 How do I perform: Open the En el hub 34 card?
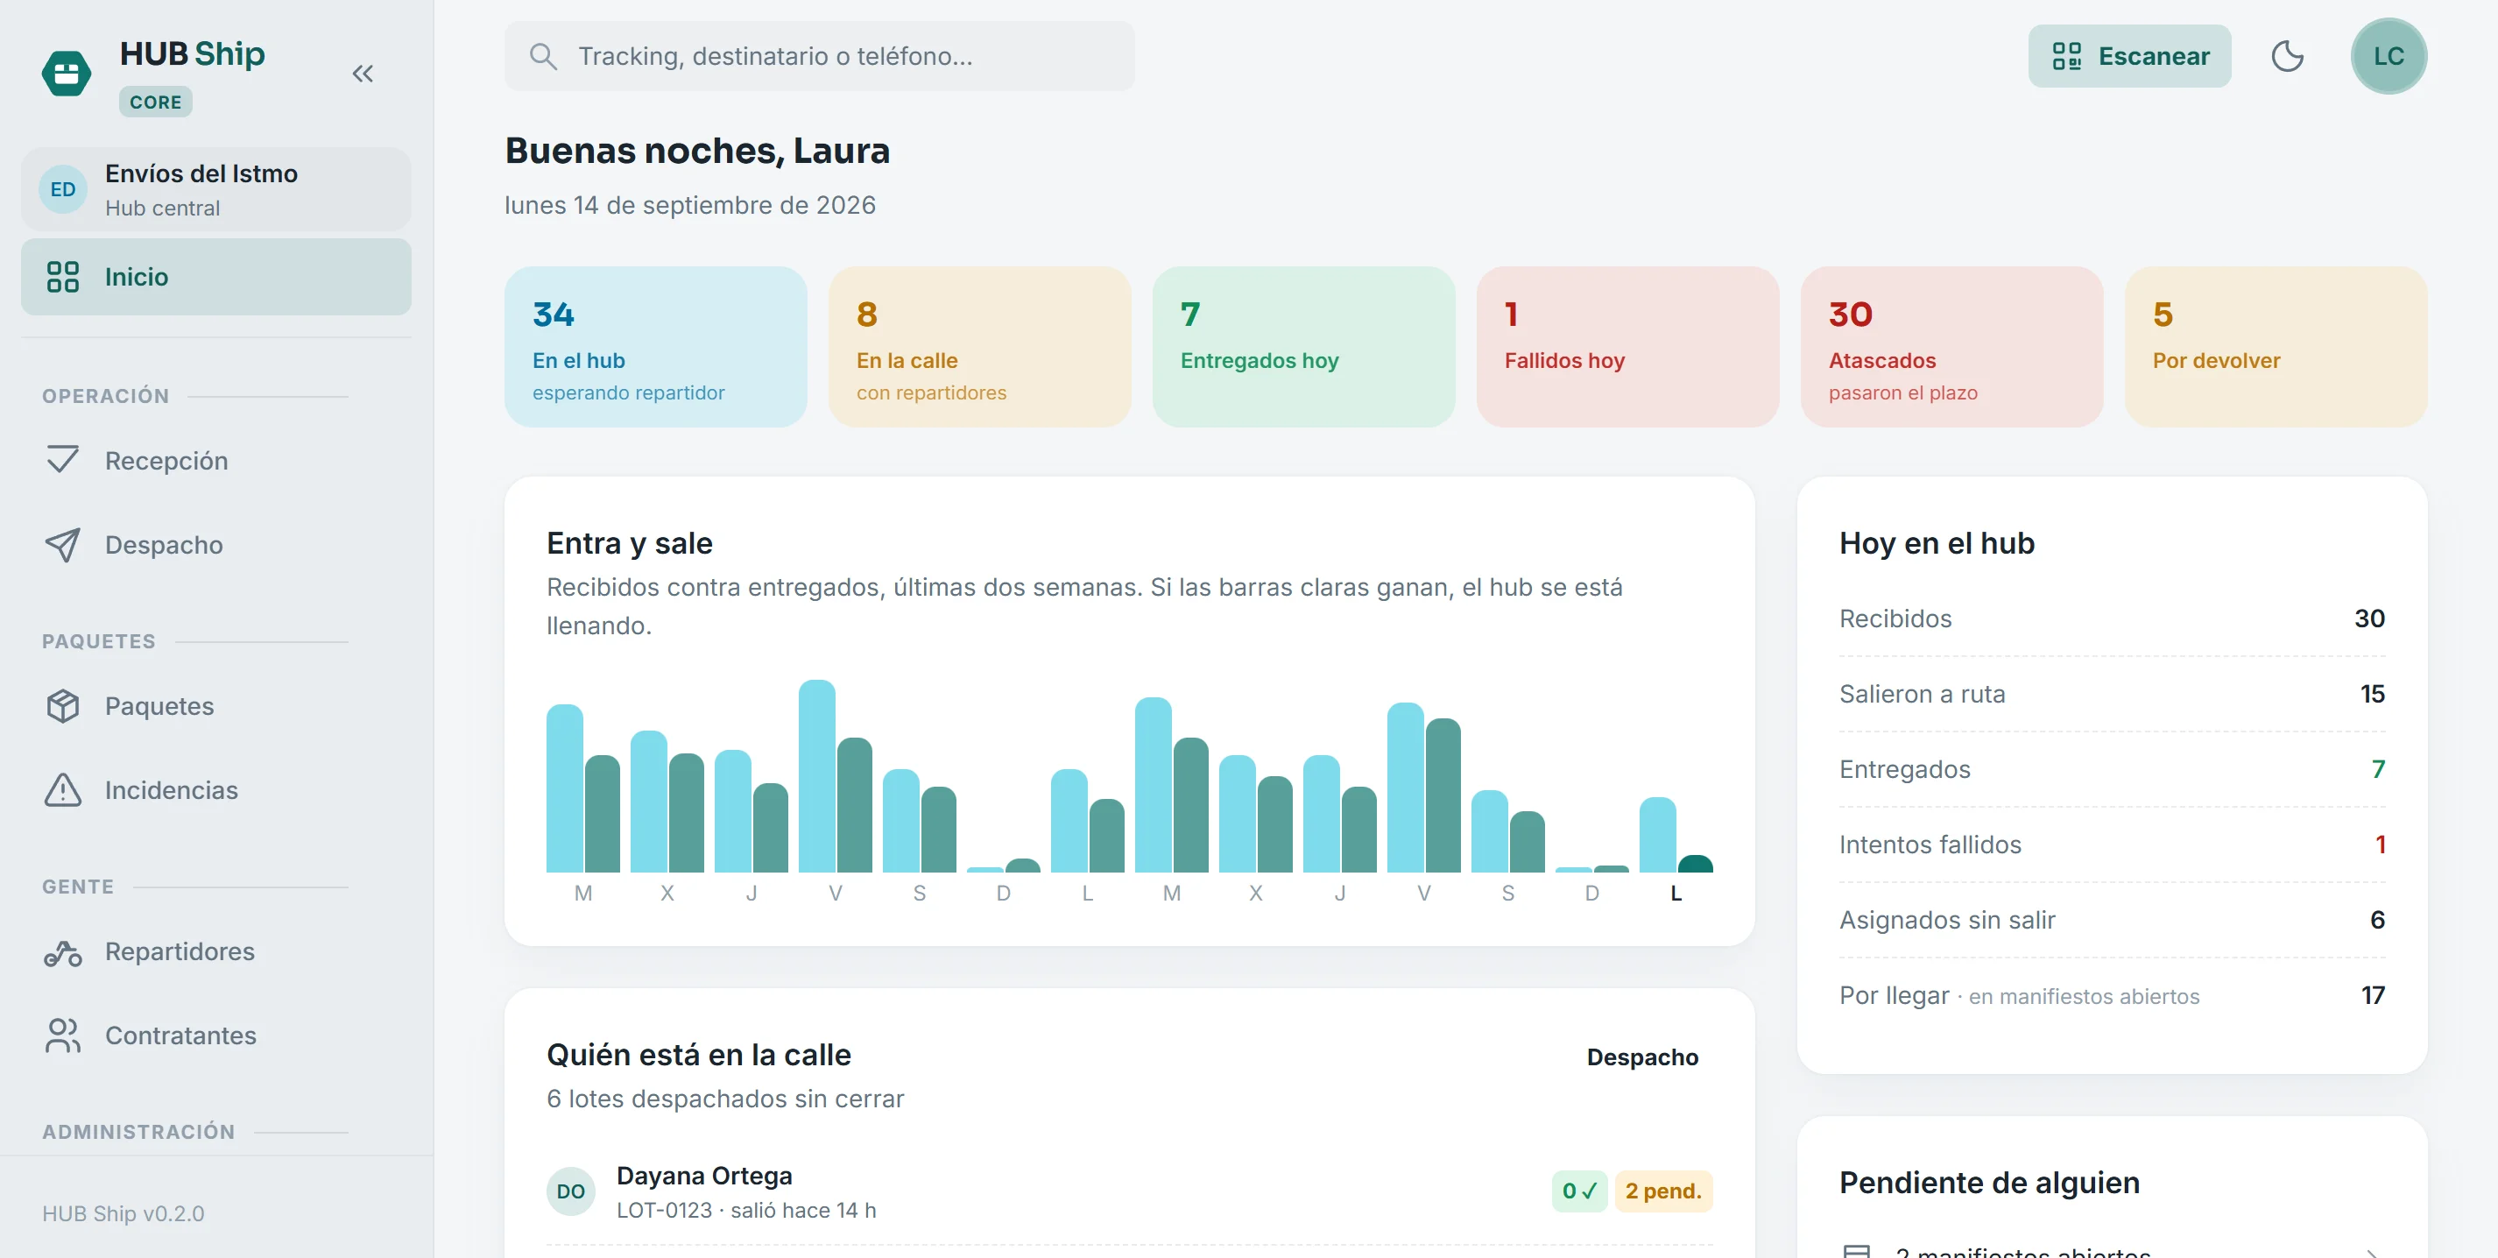(x=654, y=347)
